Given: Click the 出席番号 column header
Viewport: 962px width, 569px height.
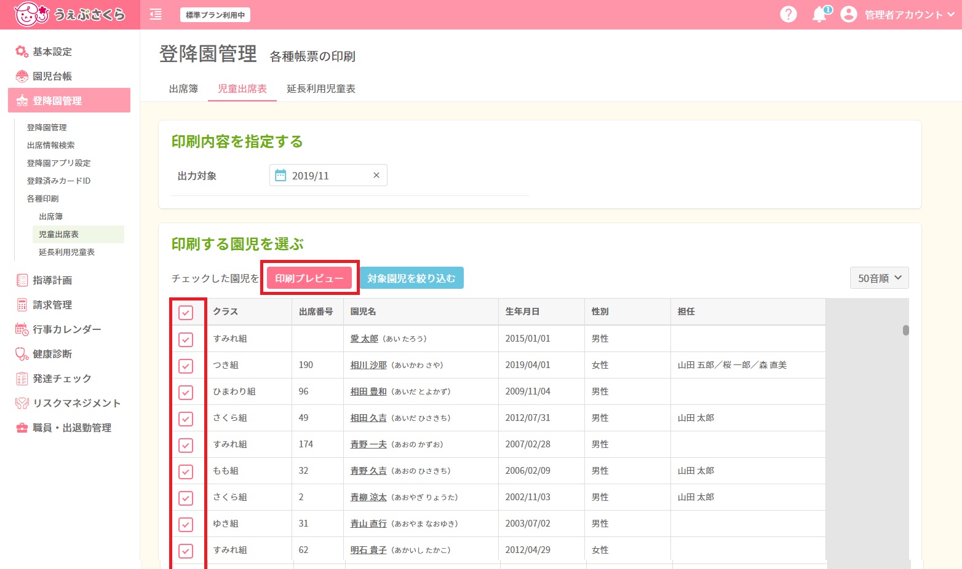Looking at the screenshot, I should tap(317, 312).
